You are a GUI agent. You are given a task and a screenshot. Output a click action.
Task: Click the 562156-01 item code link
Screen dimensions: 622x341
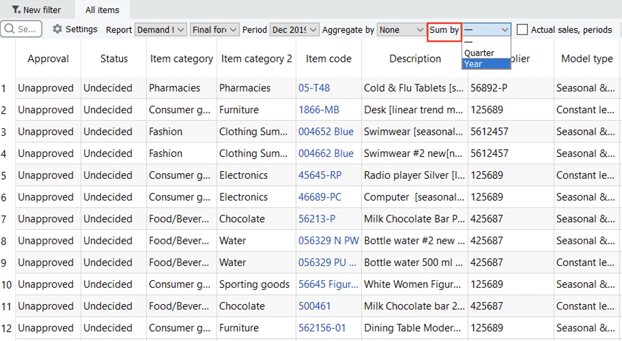point(322,328)
